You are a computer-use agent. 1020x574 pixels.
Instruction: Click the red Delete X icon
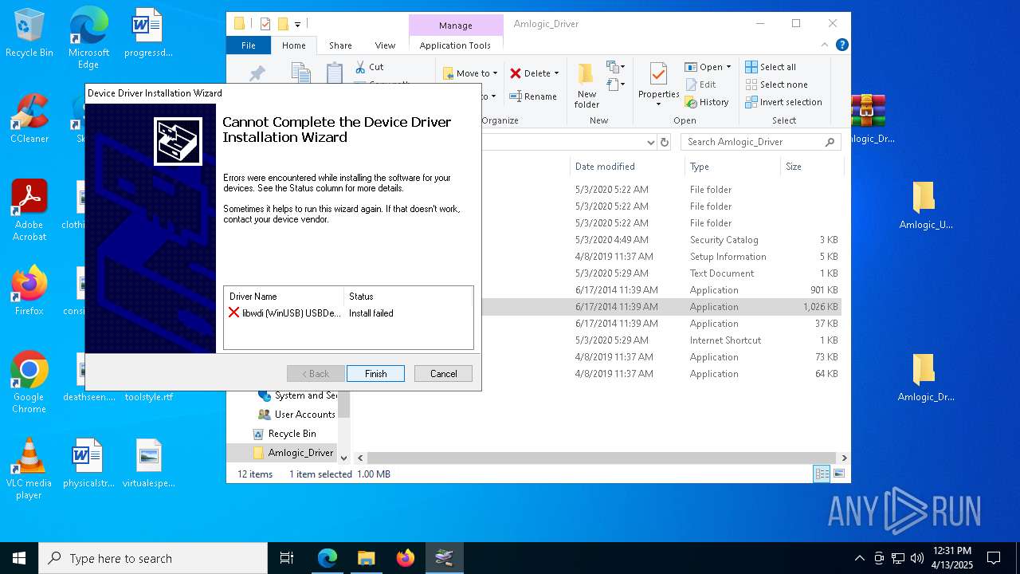(516, 73)
